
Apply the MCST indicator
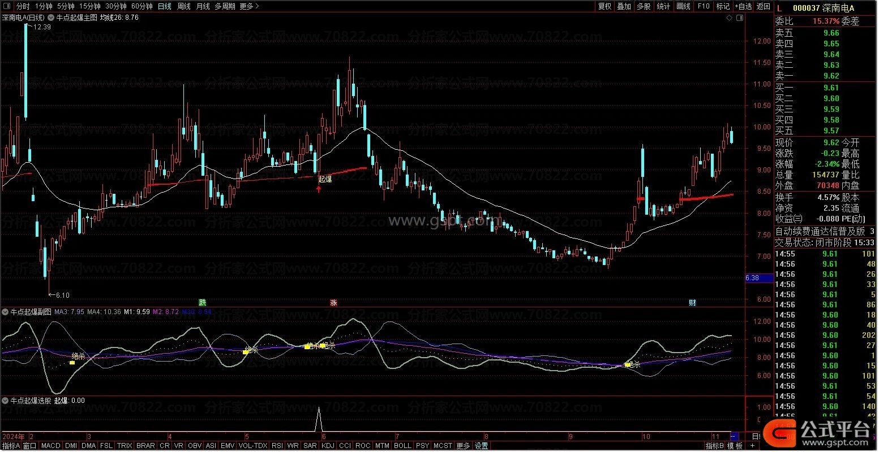tap(443, 446)
